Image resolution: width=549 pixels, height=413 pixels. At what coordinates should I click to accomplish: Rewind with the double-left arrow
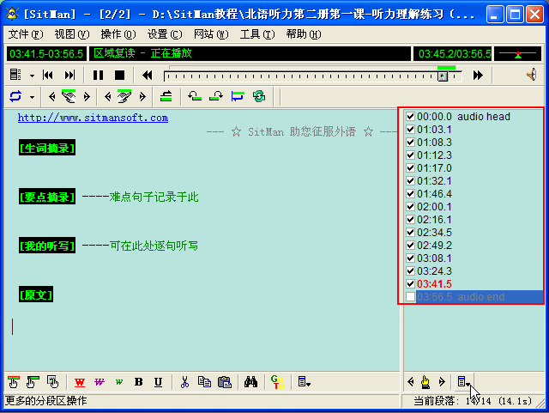[x=148, y=75]
